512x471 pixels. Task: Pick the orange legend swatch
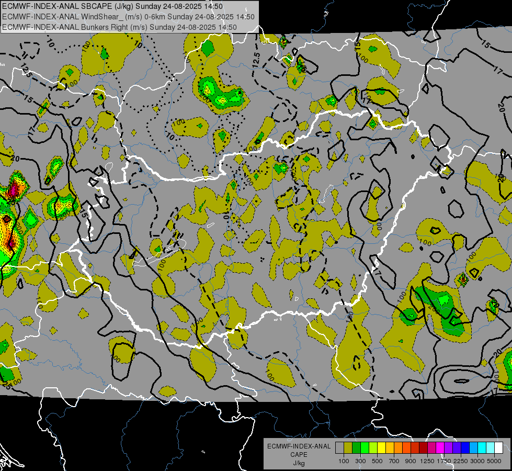coord(399,448)
